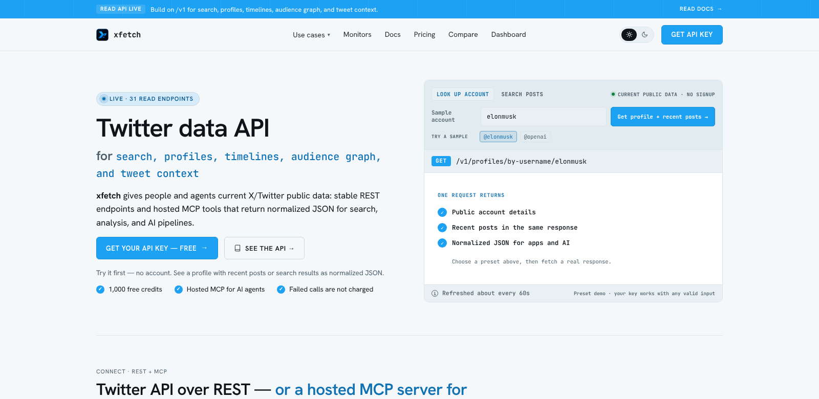Viewport: 819px width, 399px height.
Task: Switch to the SEARCH POSTS tab
Action: 522,94
